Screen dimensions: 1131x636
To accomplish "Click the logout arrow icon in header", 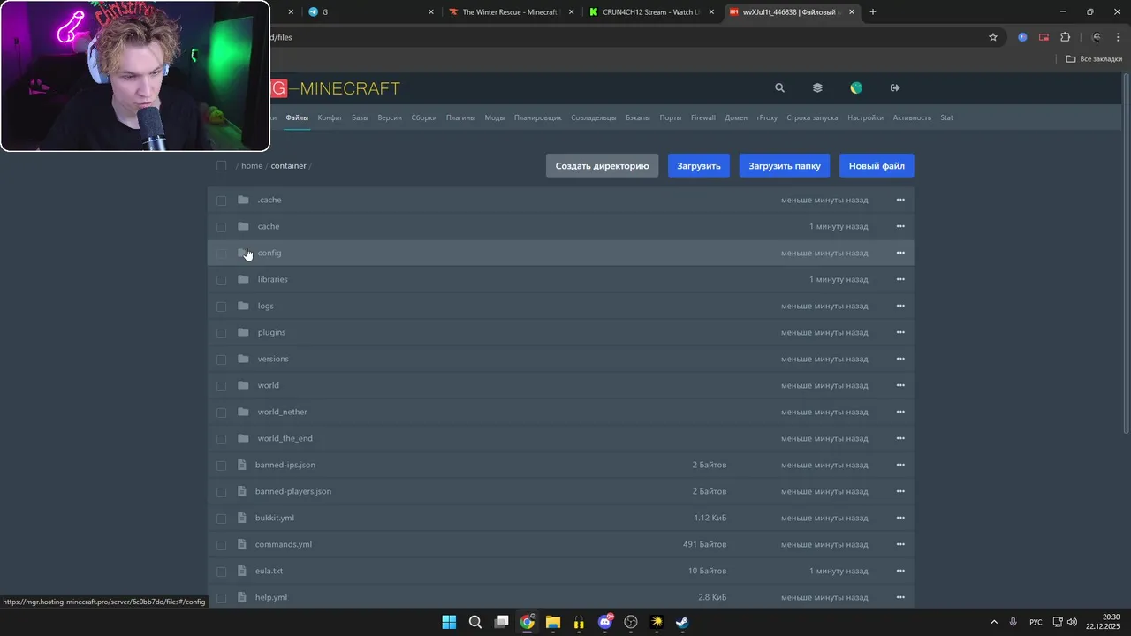I will 895,87.
